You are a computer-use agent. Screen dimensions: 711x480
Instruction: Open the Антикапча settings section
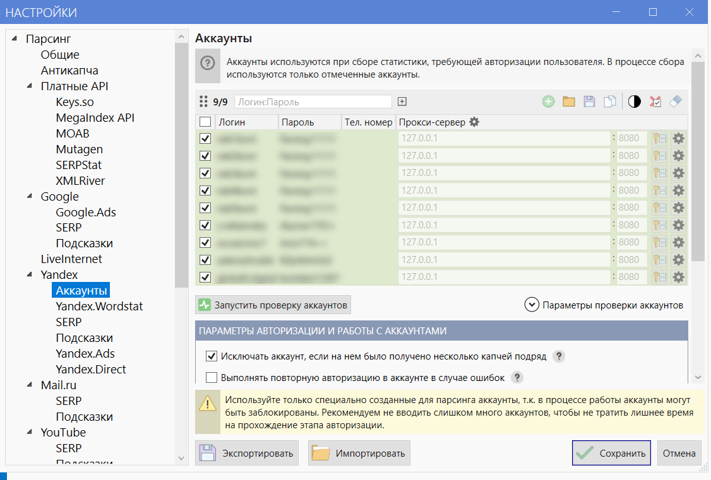click(69, 70)
